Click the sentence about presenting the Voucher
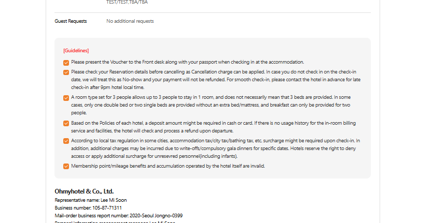Viewport: 432px width, 223px height. [x=188, y=62]
